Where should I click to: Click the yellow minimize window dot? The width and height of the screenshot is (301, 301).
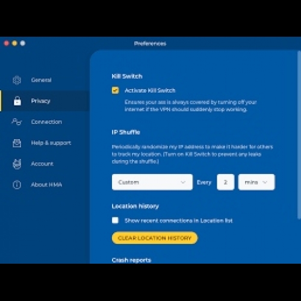pos(14,43)
